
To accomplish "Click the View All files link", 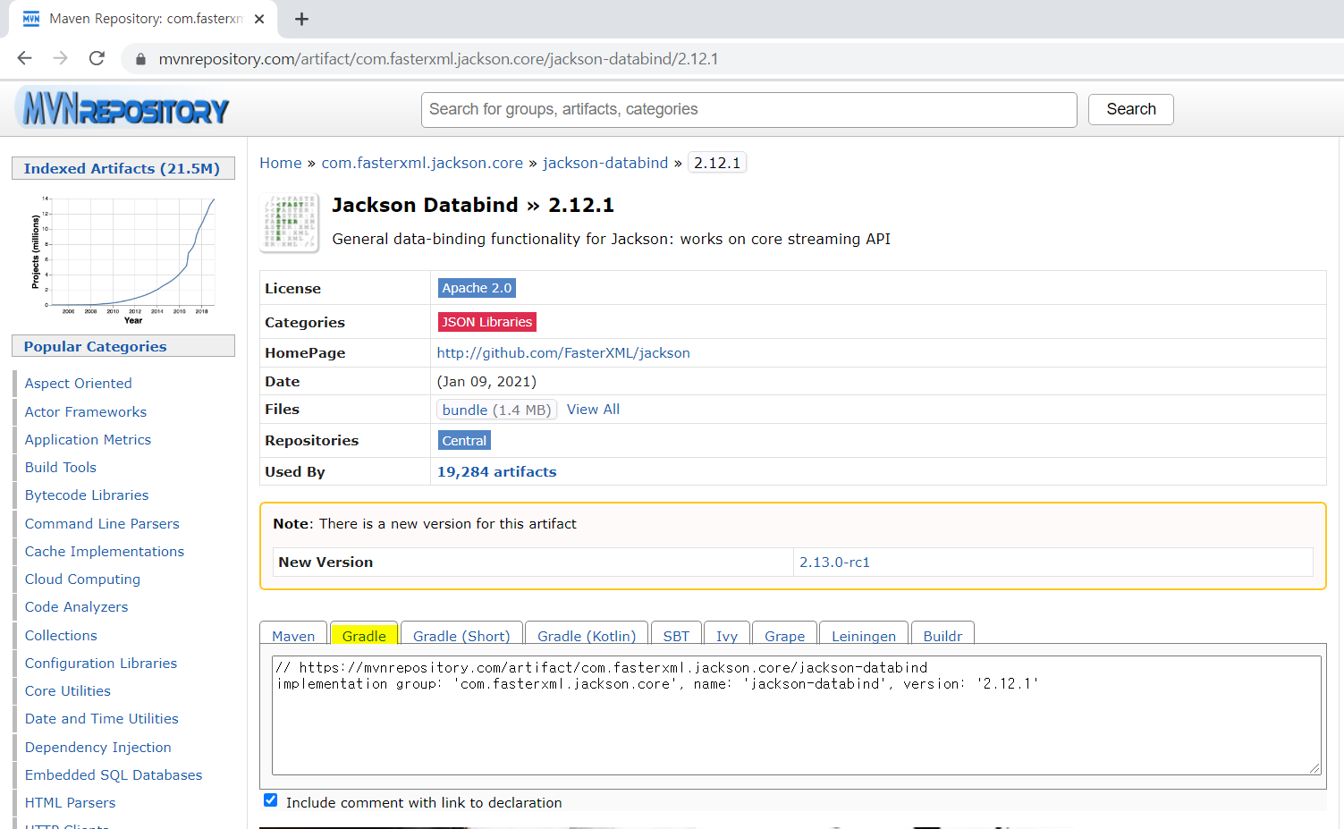I will 593,409.
